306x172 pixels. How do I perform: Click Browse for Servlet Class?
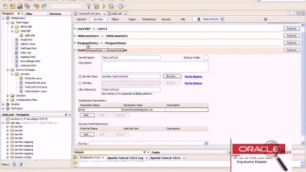point(172,76)
